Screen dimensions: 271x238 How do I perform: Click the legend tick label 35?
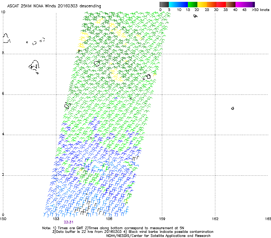pyautogui.click(x=226, y=10)
